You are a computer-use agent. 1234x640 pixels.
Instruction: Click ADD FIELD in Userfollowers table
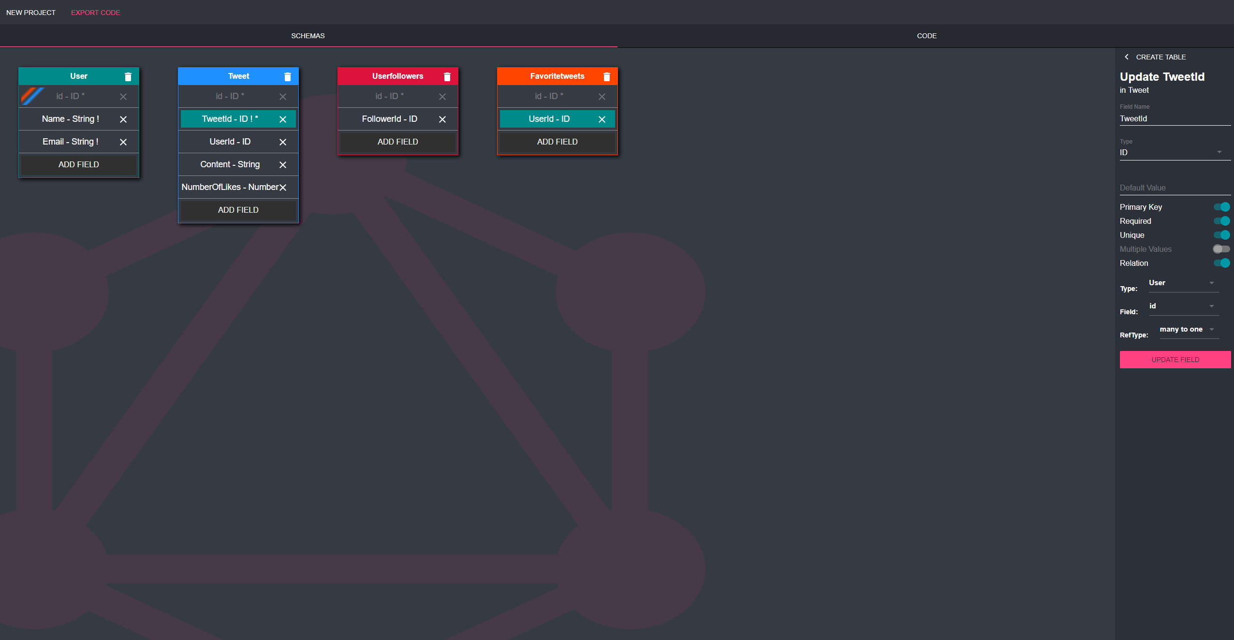point(397,142)
